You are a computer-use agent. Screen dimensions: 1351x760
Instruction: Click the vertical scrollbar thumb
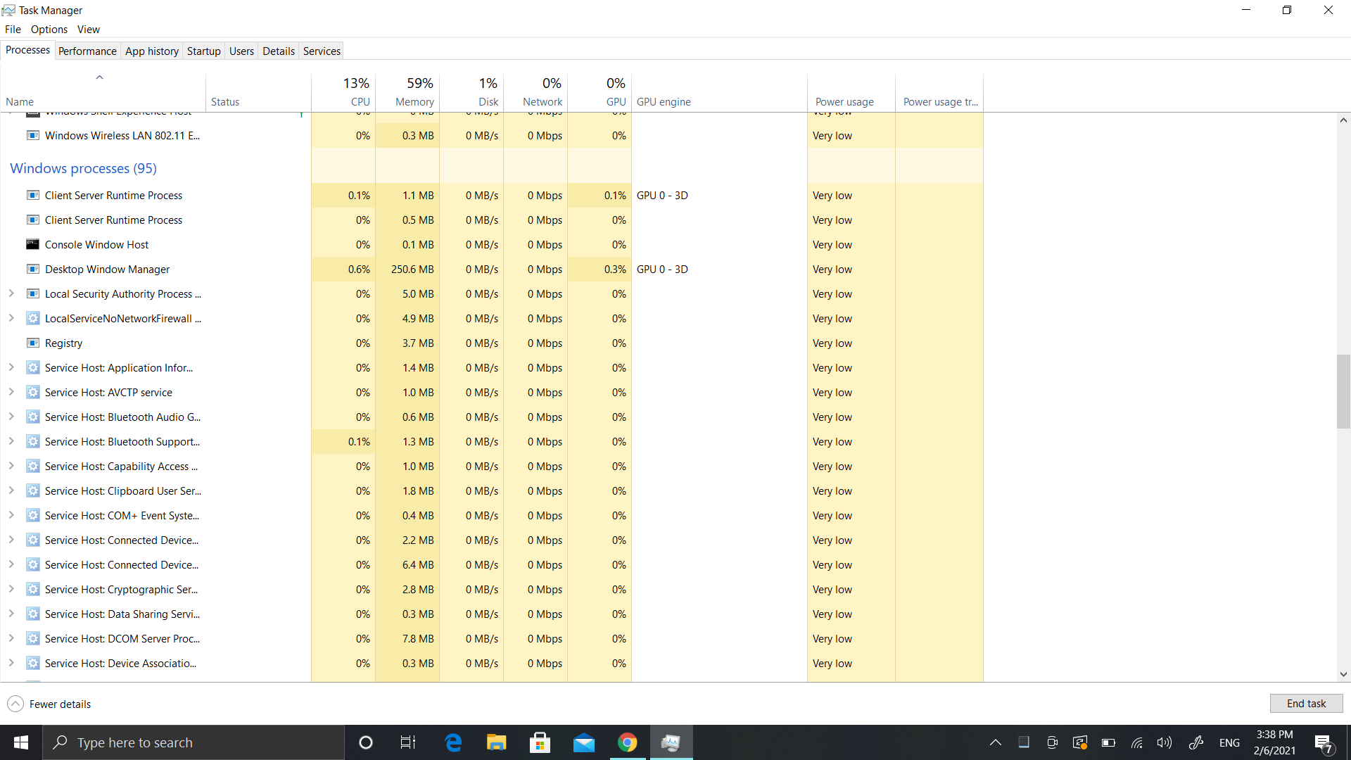pyautogui.click(x=1343, y=391)
